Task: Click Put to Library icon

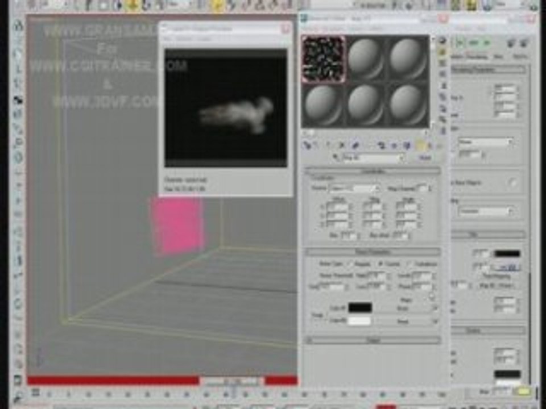Action: point(381,145)
